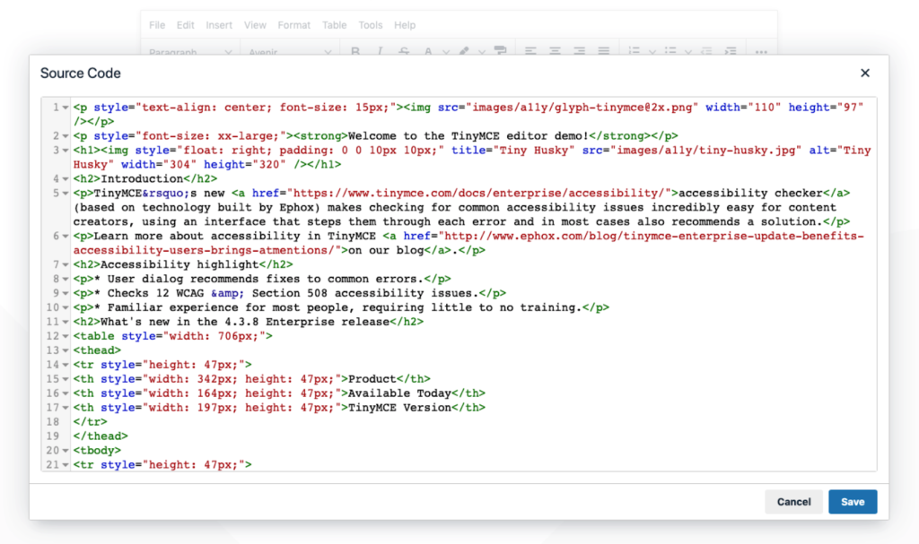Open Paragraph format dropdown behind the dialog
This screenshot has height=544, width=919.
[190, 52]
